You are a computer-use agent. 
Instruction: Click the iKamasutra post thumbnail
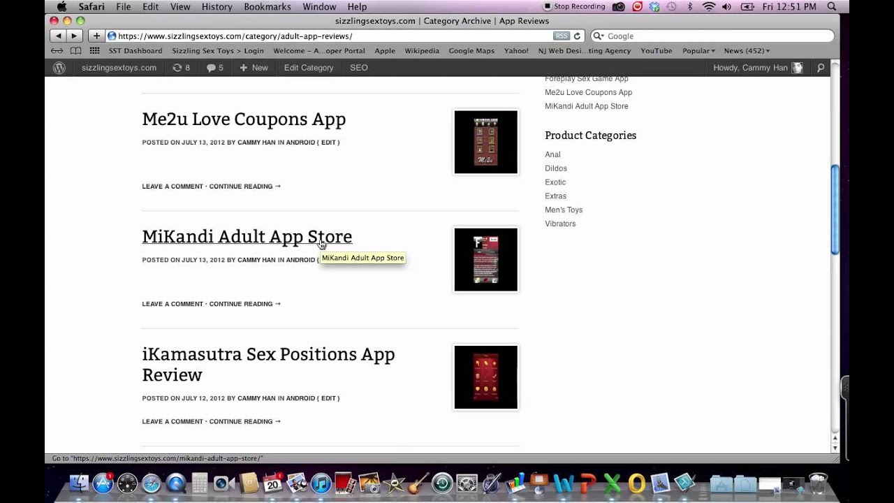pyautogui.click(x=486, y=377)
